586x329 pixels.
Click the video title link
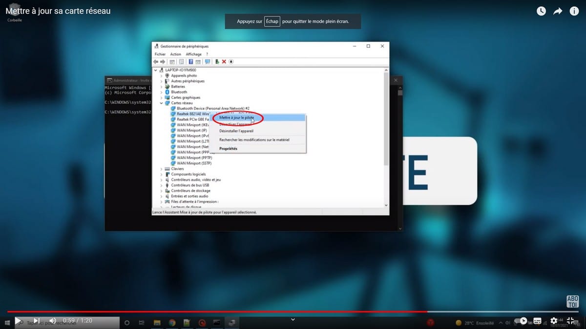(x=58, y=11)
